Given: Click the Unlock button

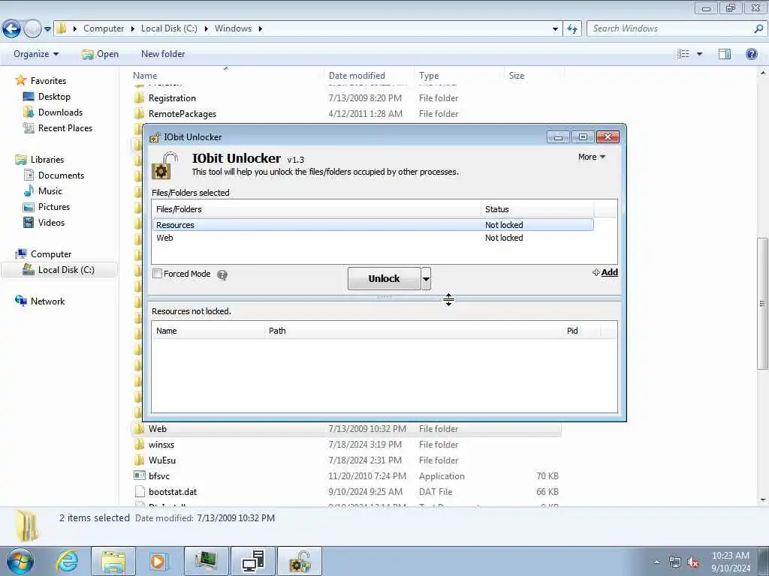Looking at the screenshot, I should tap(384, 279).
